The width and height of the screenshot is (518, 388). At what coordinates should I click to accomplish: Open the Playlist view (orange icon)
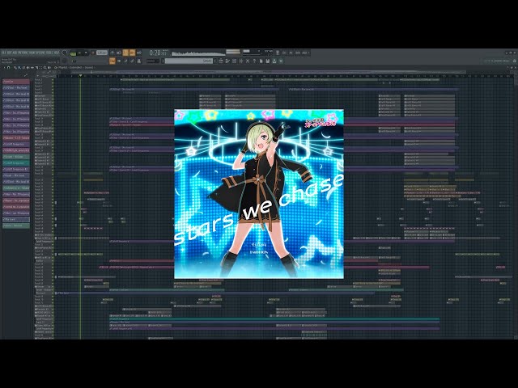[x=113, y=61]
